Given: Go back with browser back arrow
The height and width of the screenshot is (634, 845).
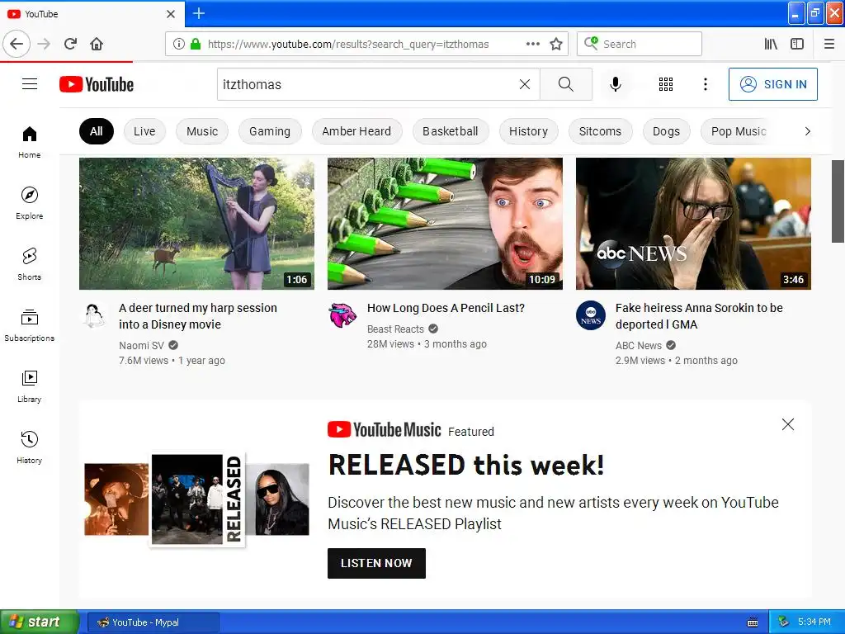Looking at the screenshot, I should tap(17, 44).
